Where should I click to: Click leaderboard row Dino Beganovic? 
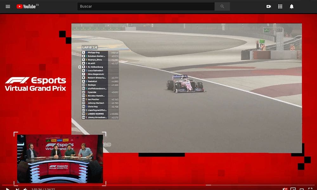tap(100, 74)
